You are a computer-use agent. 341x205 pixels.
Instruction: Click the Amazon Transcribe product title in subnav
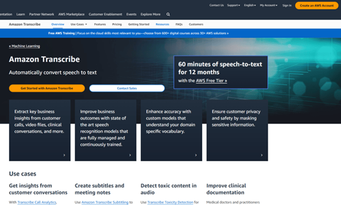point(25,24)
